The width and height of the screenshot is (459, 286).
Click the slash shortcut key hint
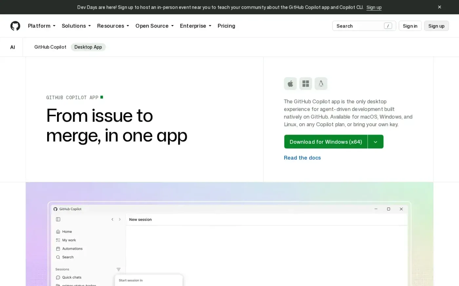pos(388,26)
